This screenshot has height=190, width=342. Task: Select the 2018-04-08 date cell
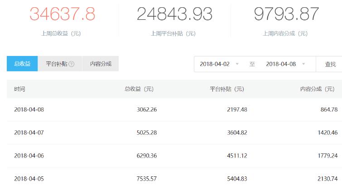pos(29,110)
